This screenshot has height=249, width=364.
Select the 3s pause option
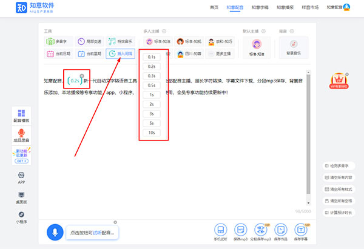152,114
